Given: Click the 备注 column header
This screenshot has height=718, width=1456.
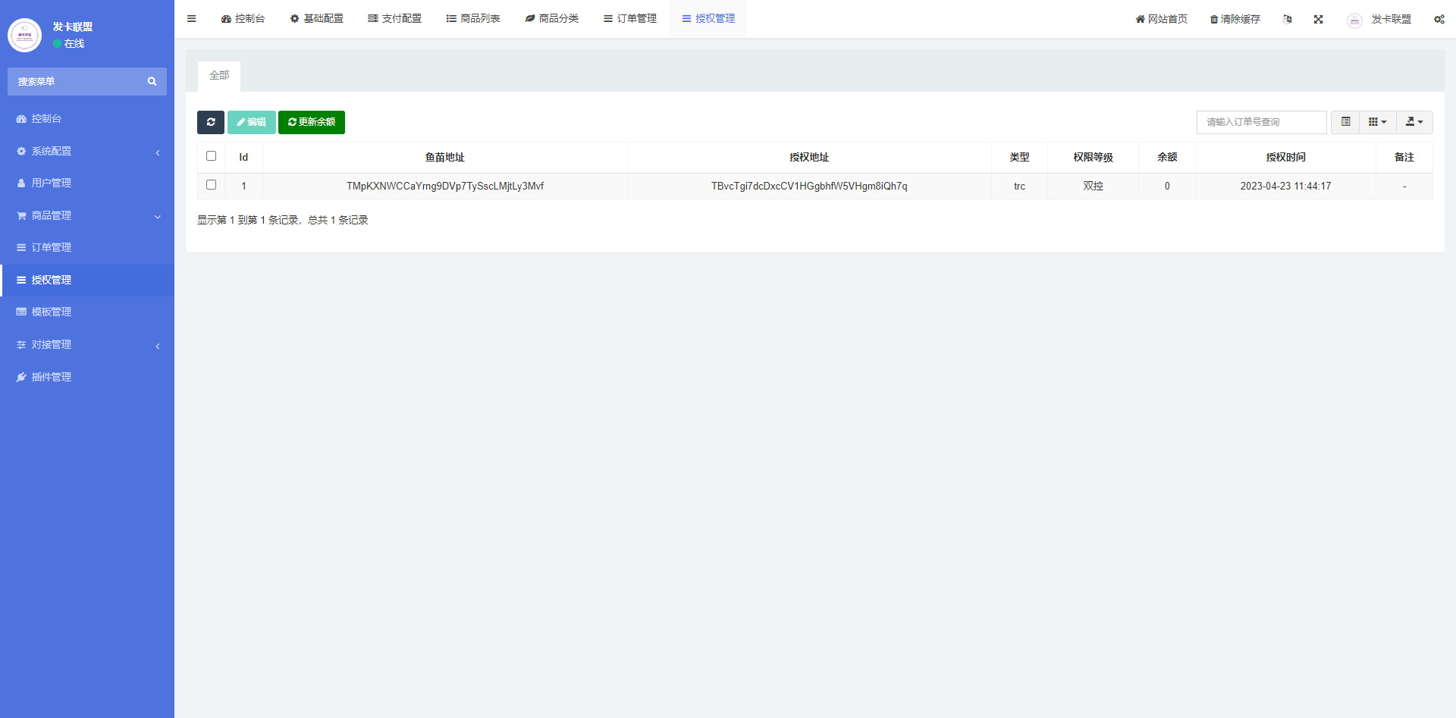Looking at the screenshot, I should 1404,157.
